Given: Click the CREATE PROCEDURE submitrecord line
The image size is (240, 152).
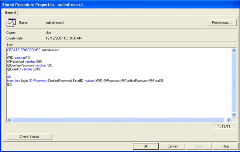Looking at the screenshot, I should click(x=33, y=50).
